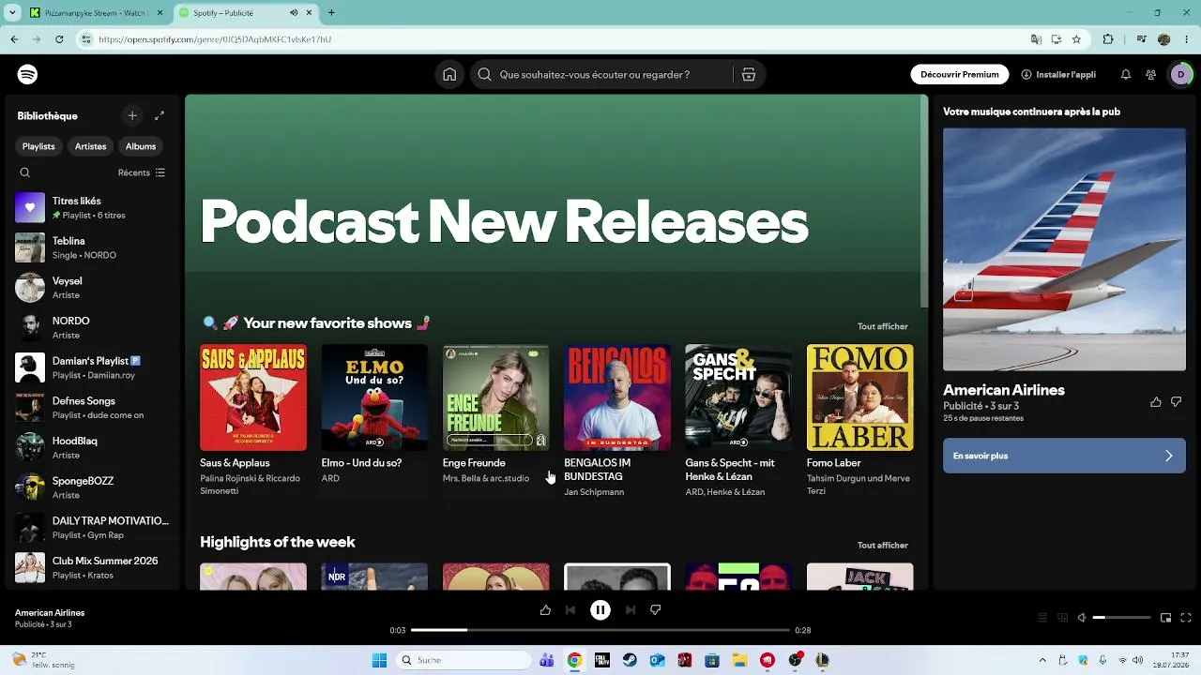Open Steam from the taskbar
1201x675 pixels.
tap(630, 660)
